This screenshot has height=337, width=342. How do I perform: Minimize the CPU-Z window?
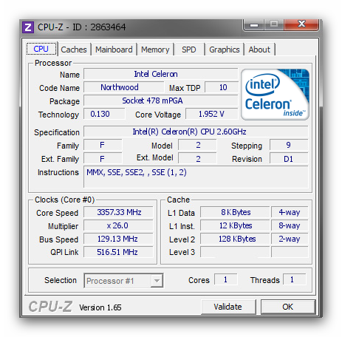tap(254, 24)
